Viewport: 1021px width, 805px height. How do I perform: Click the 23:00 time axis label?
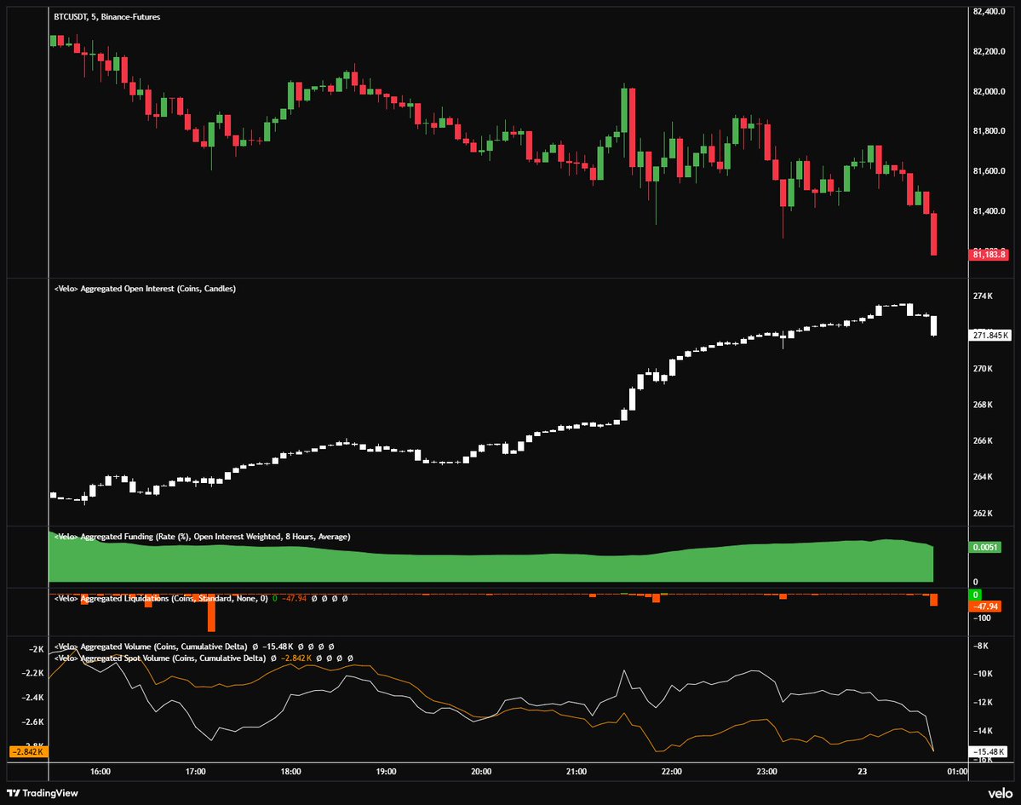click(767, 772)
